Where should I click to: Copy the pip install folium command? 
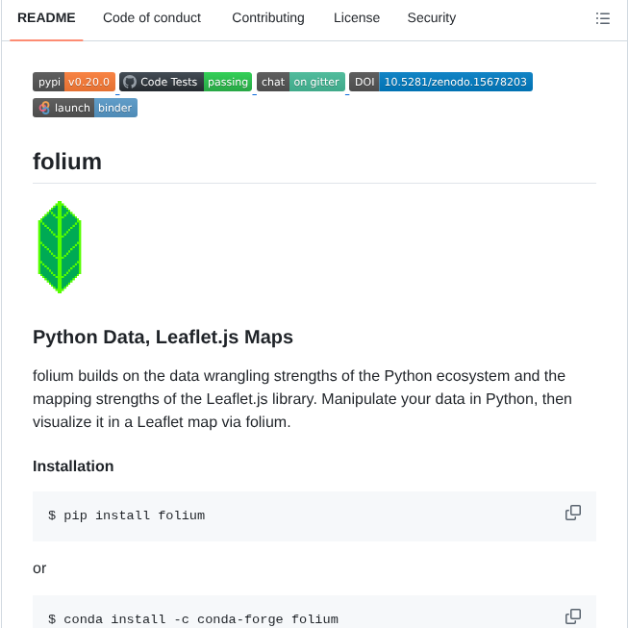point(573,513)
